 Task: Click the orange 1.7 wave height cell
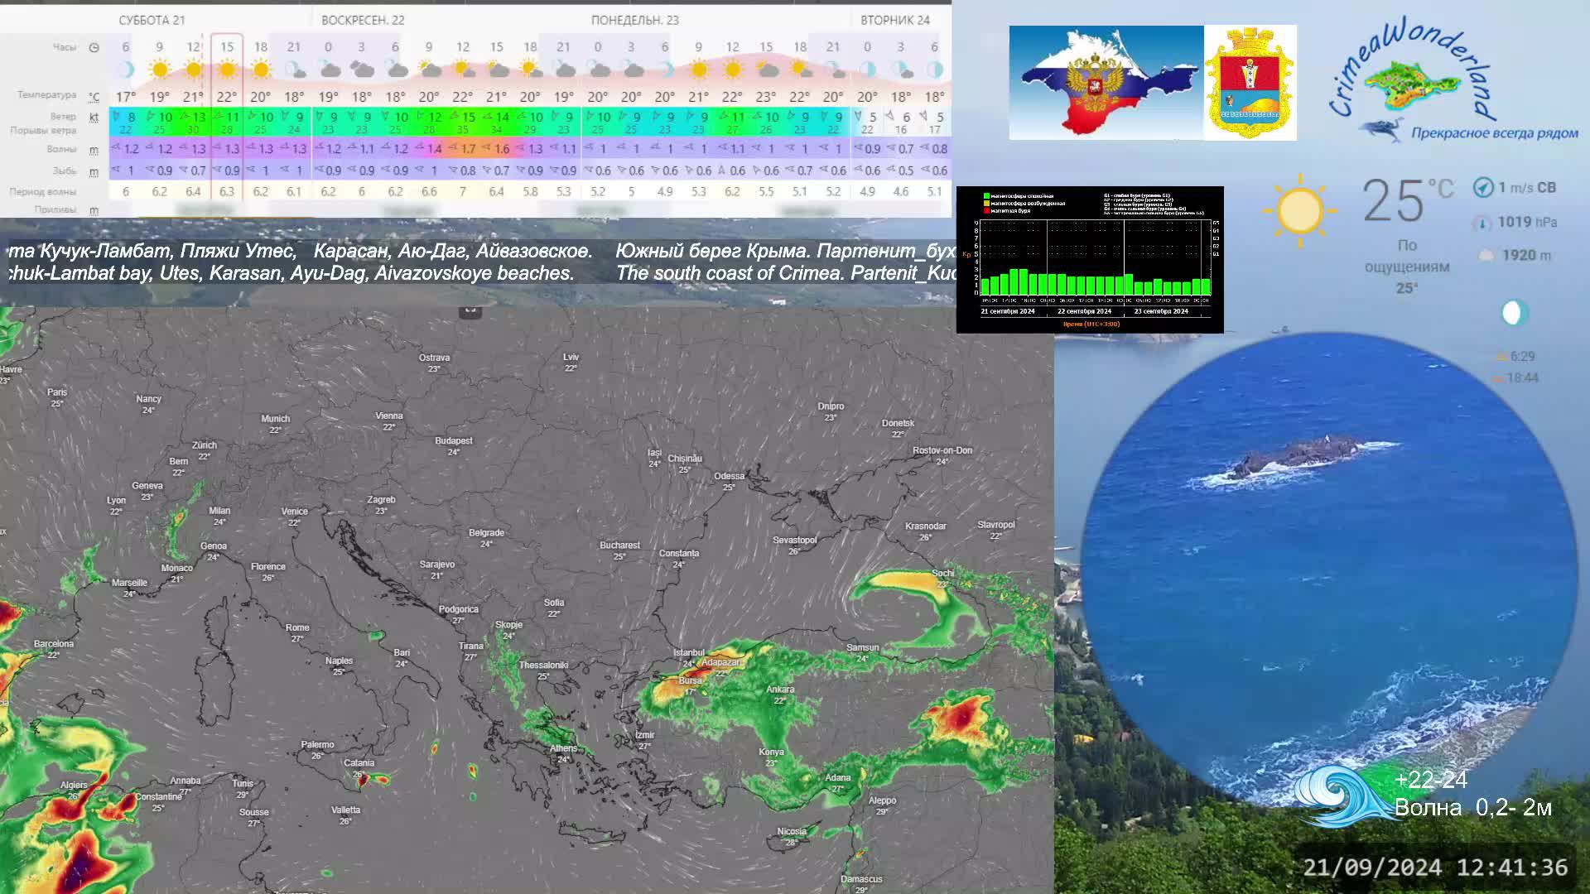point(464,149)
